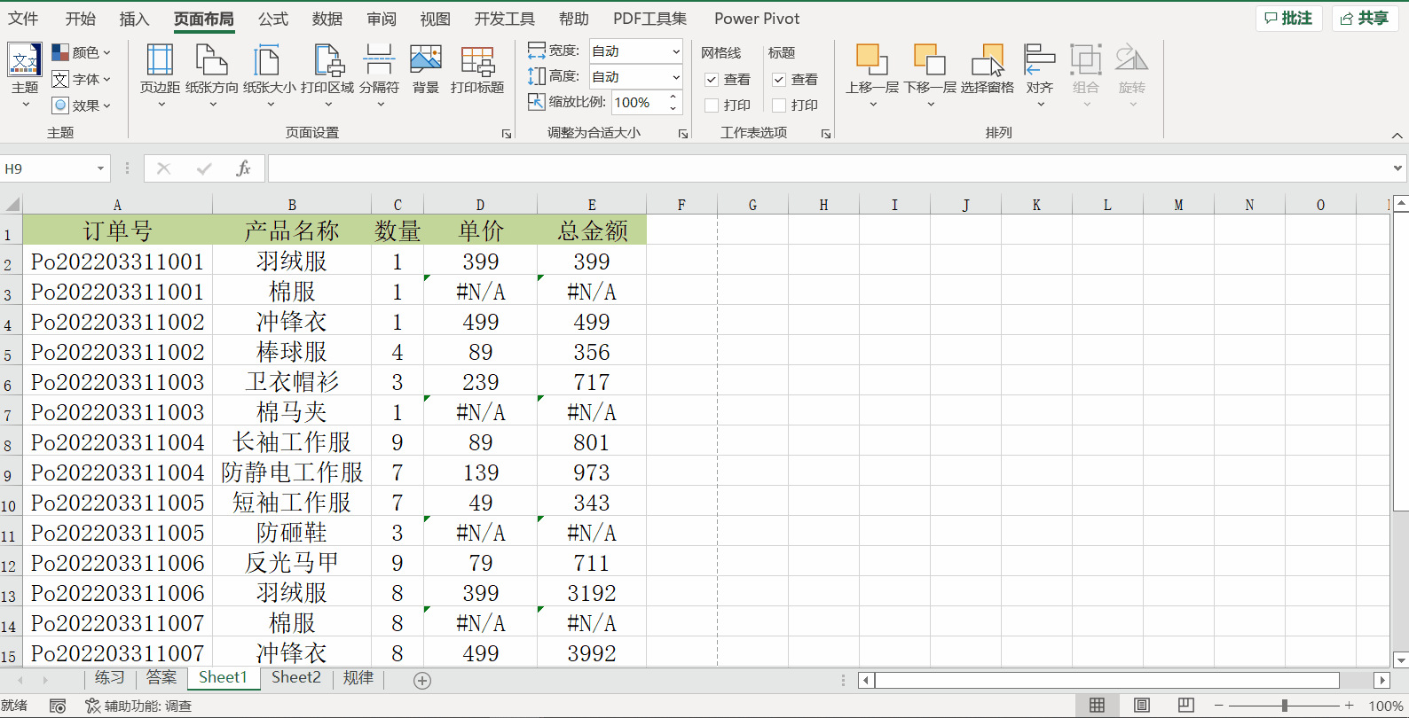Enable 标题 打印 checkbox
The height and width of the screenshot is (718, 1409).
click(x=779, y=105)
